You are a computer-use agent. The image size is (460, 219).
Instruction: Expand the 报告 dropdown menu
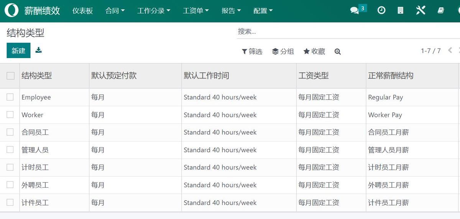coord(231,11)
